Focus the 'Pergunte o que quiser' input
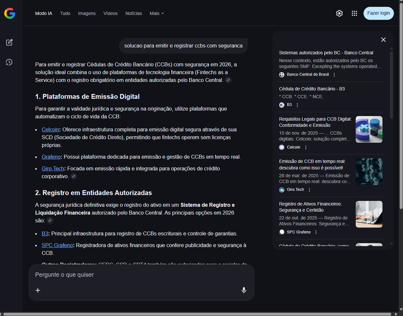 tap(142, 275)
